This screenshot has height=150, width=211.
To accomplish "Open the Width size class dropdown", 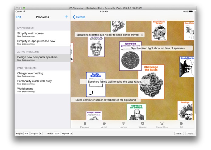I will (67, 134).
